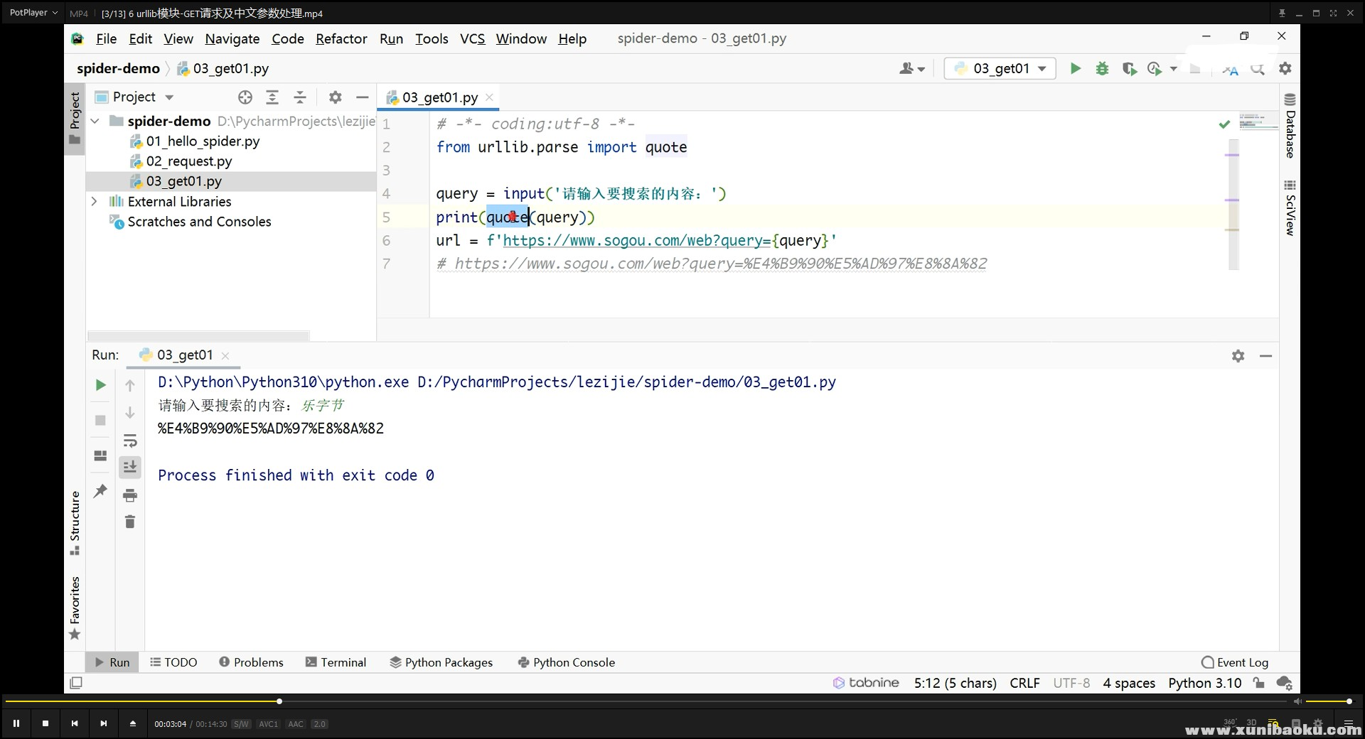Click the green Run button in top toolbar
Image resolution: width=1365 pixels, height=739 pixels.
pyautogui.click(x=1075, y=69)
